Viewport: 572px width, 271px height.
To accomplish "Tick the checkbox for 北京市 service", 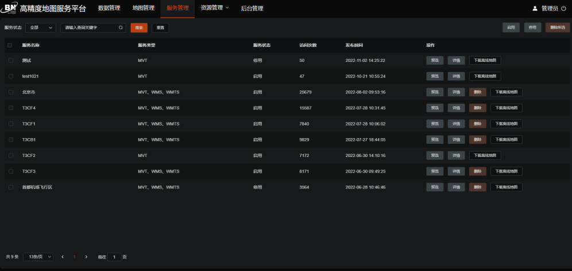I will tap(10, 92).
